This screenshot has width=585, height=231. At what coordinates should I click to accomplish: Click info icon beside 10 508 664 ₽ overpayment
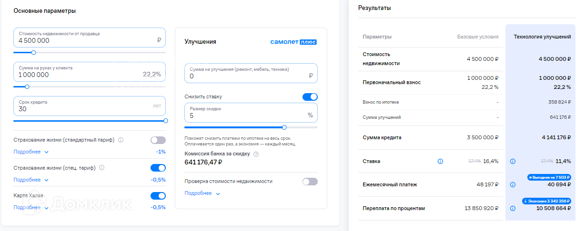(x=513, y=208)
